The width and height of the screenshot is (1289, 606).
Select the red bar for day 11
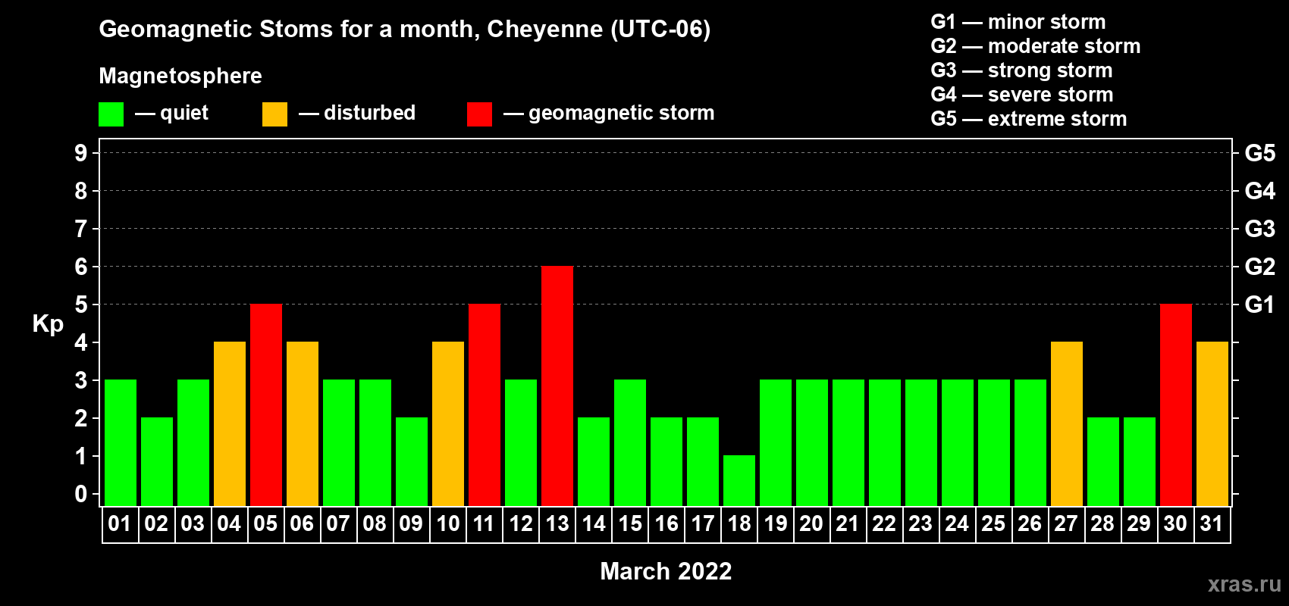pos(485,405)
